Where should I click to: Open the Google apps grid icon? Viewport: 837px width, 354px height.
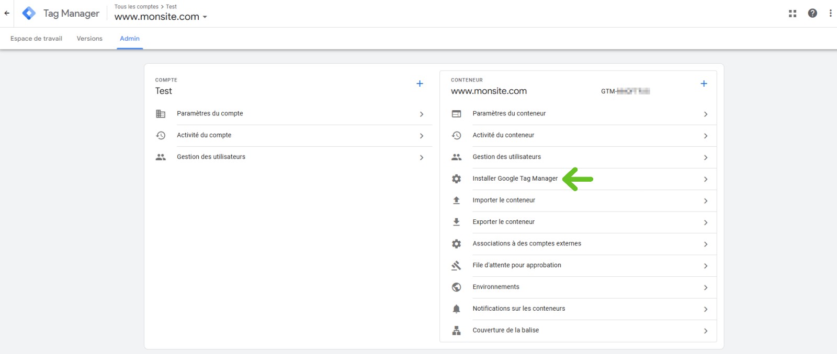(x=793, y=14)
